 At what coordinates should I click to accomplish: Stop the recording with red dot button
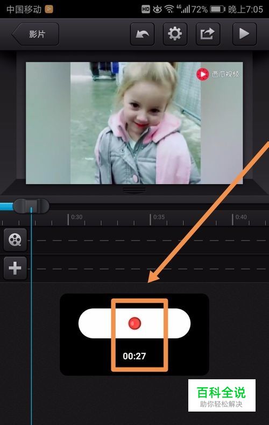point(134,323)
